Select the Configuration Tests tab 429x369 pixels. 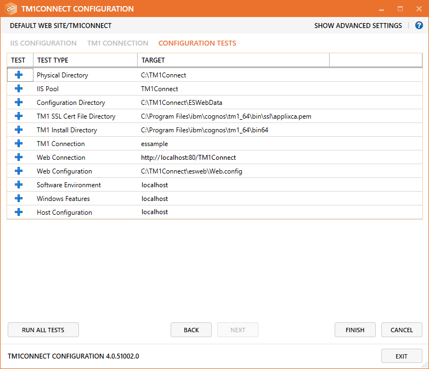(197, 43)
